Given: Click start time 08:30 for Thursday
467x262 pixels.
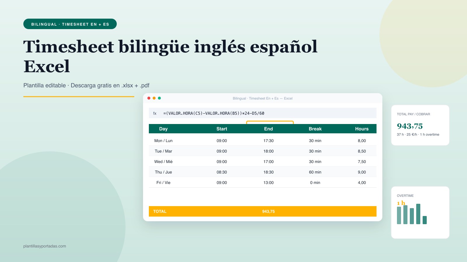Looking at the screenshot, I should [222, 172].
